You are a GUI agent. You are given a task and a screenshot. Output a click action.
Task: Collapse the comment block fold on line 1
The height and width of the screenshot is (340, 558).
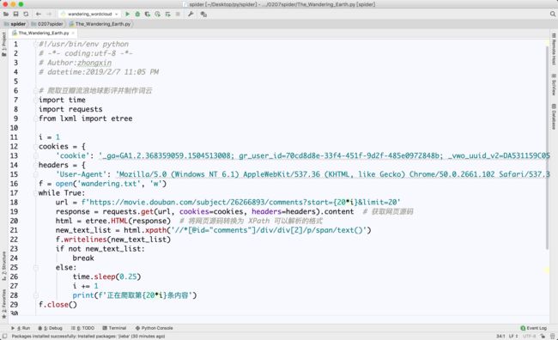tap(35, 44)
